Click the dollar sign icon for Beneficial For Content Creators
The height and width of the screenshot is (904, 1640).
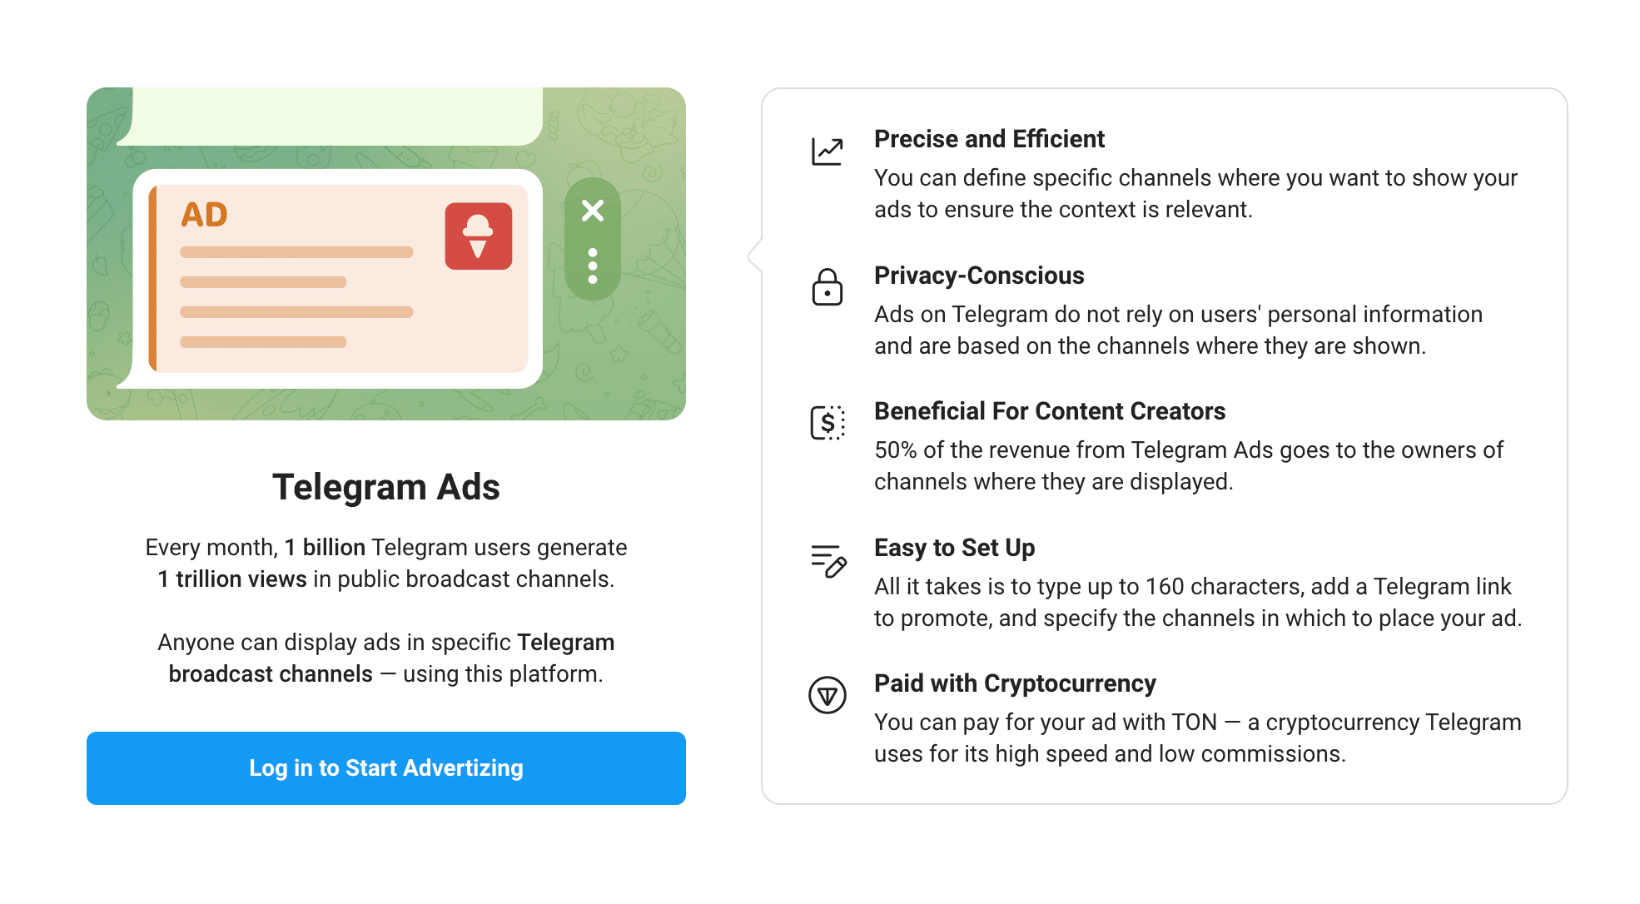pyautogui.click(x=827, y=424)
